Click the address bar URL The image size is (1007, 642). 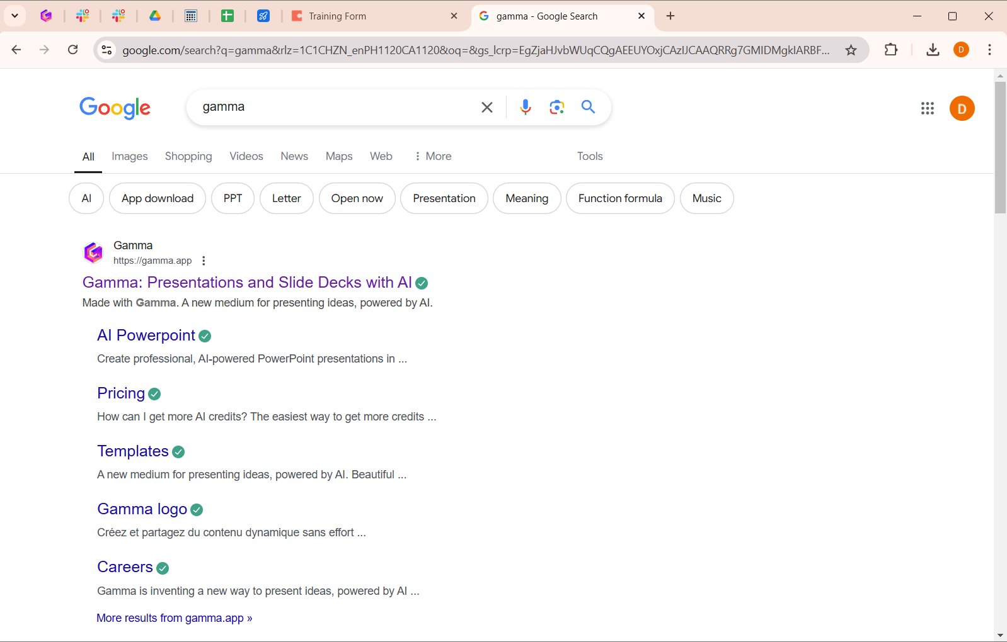coord(476,50)
